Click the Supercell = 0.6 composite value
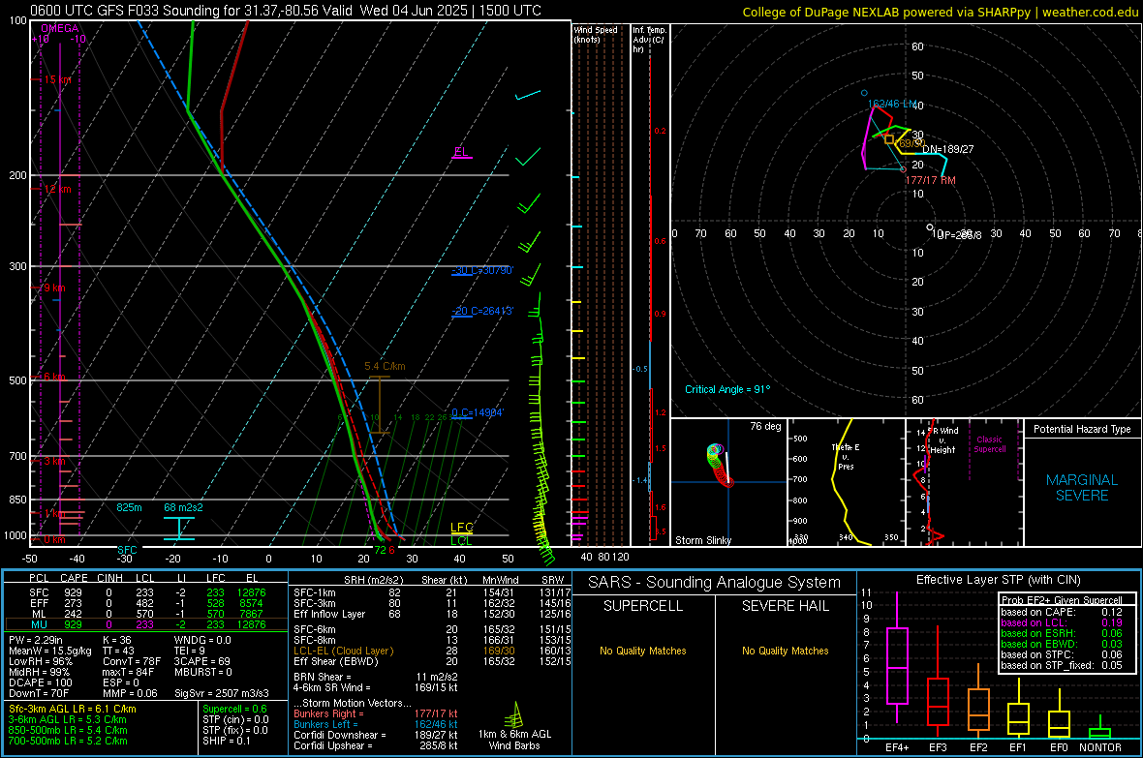Viewport: 1143px width, 758px height. click(234, 709)
